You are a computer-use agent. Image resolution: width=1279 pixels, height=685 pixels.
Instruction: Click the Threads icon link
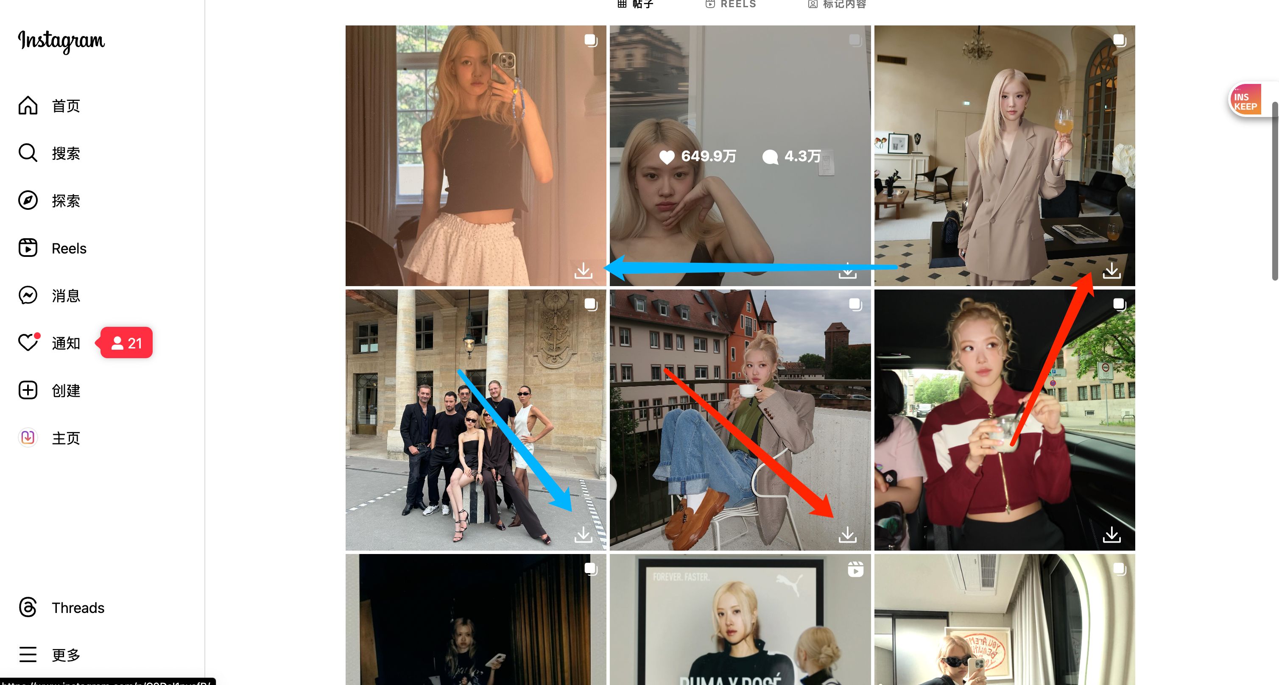(28, 608)
